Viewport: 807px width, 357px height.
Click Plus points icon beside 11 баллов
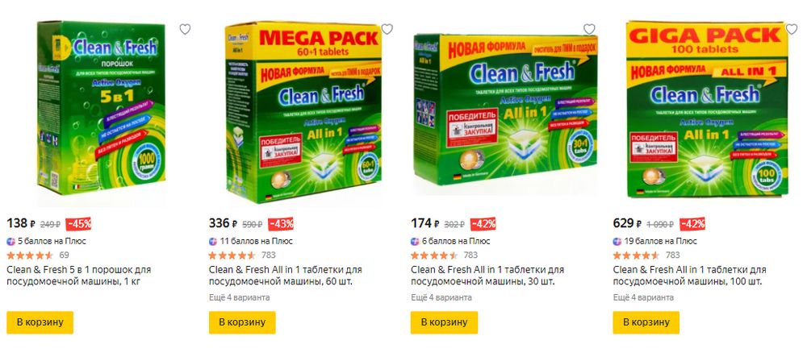pyautogui.click(x=213, y=242)
